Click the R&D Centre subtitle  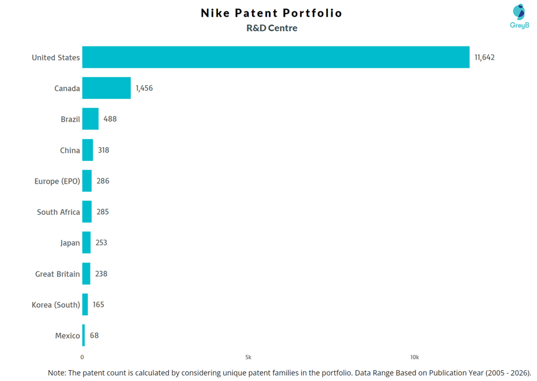272,28
